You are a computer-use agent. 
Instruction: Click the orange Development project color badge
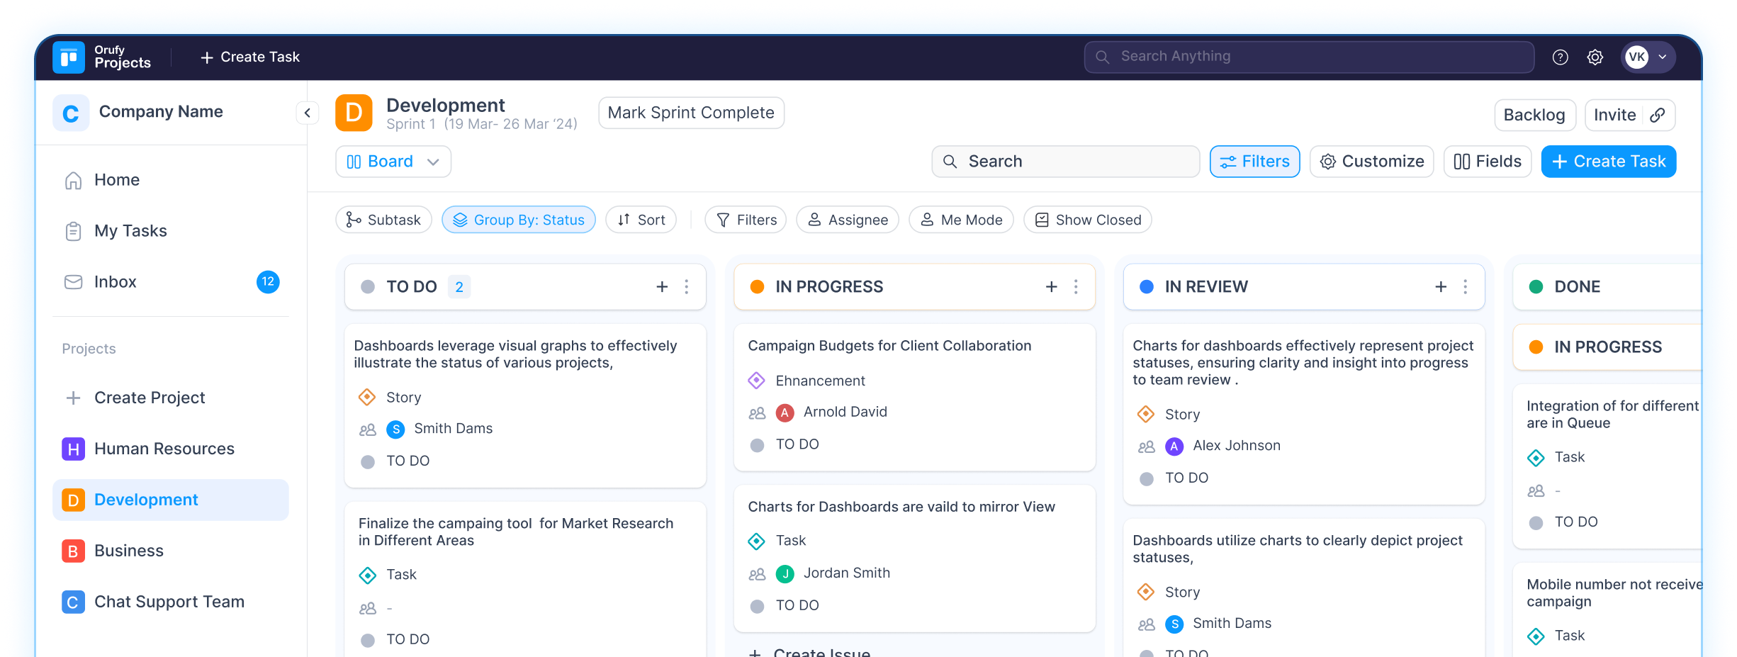tap(354, 113)
